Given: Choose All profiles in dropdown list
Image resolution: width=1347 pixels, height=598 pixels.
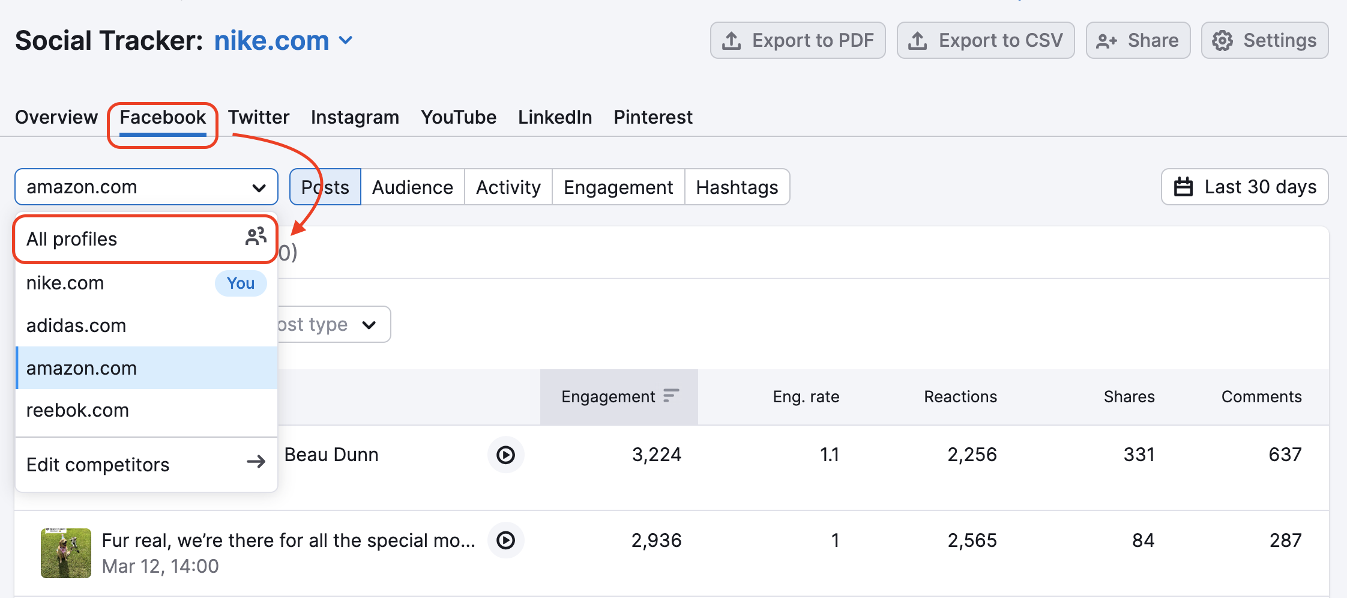Looking at the screenshot, I should coord(146,239).
